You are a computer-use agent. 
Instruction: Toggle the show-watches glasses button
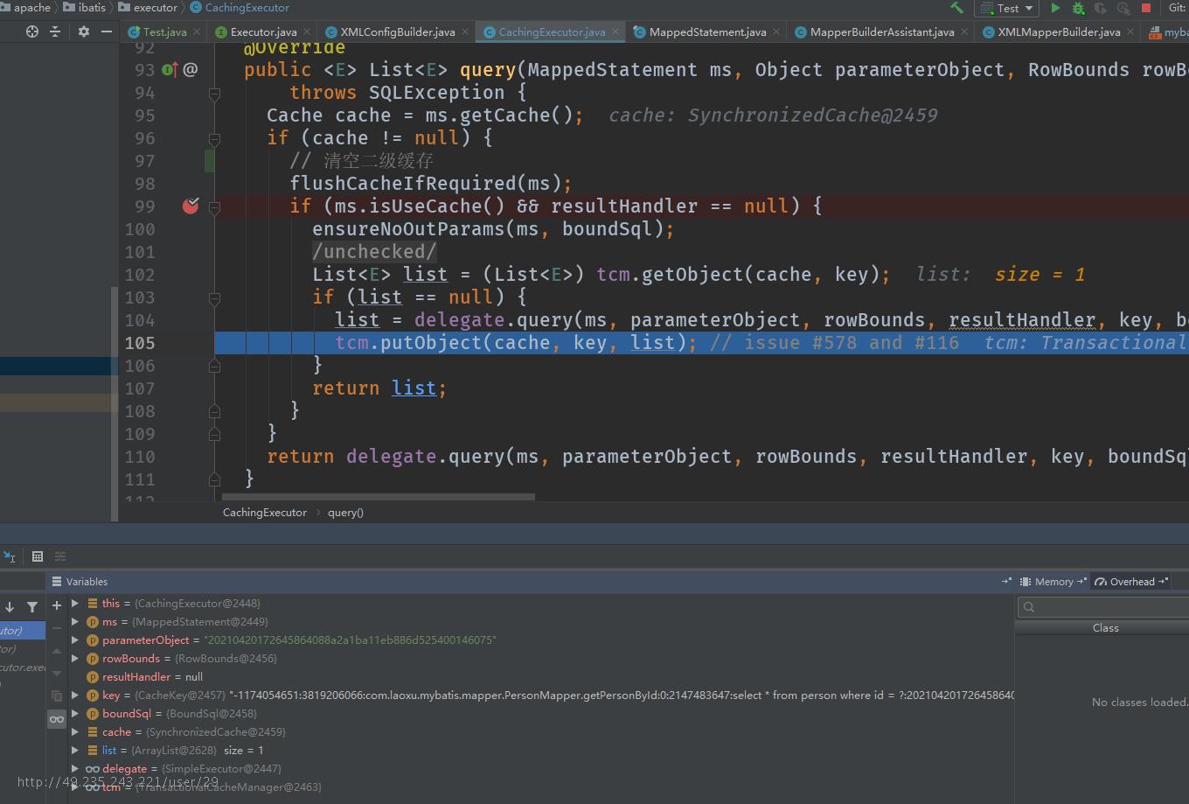coord(57,719)
